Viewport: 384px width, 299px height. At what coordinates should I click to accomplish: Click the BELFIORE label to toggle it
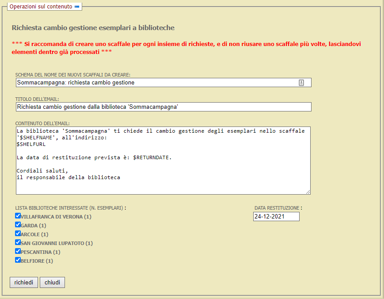point(36,261)
